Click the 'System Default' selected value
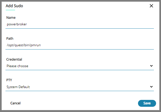Image resolution: width=161 pixels, height=112 pixels. coord(18,87)
